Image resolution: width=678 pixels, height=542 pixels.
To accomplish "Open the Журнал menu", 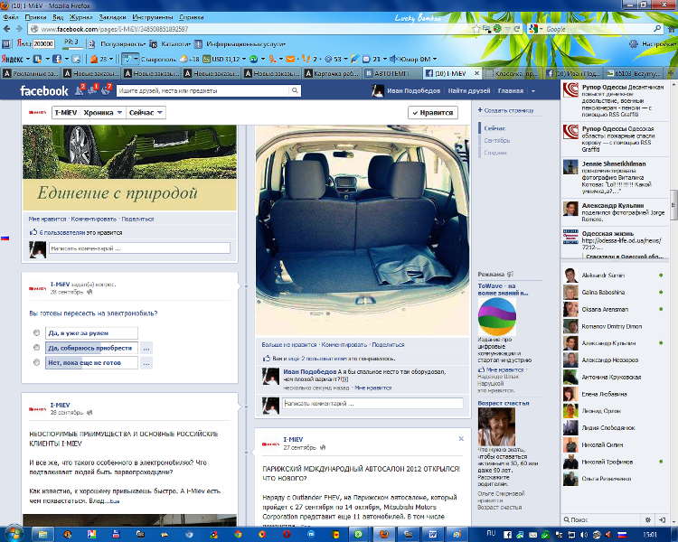I will click(80, 17).
